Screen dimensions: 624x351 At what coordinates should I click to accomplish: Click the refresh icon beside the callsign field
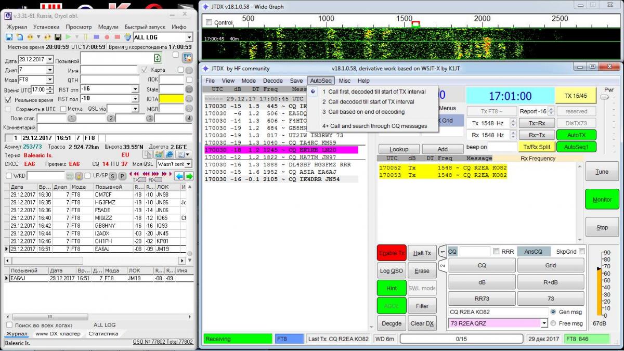[x=158, y=58]
